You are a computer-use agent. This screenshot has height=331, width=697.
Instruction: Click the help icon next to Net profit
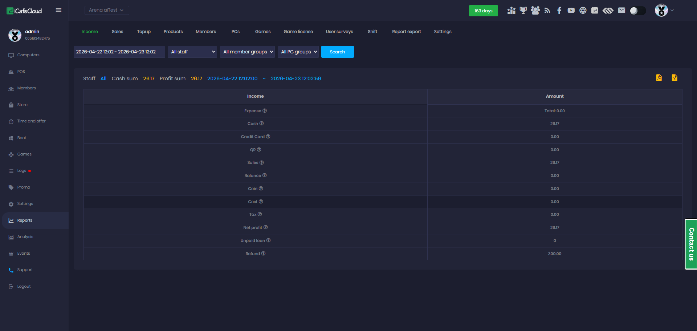click(x=266, y=227)
